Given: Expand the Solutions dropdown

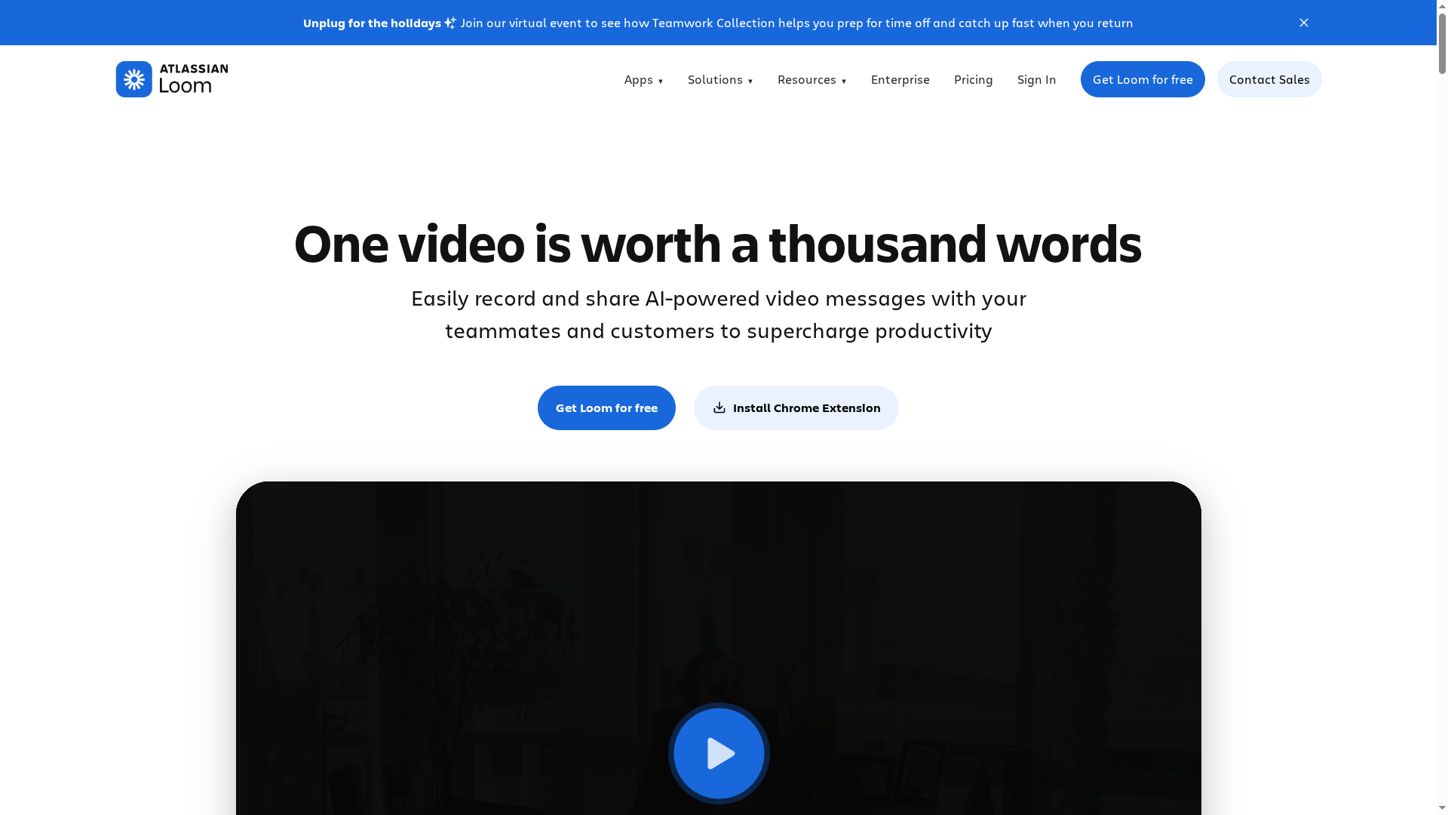Looking at the screenshot, I should (719, 79).
